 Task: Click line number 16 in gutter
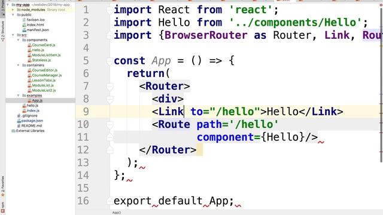83,201
